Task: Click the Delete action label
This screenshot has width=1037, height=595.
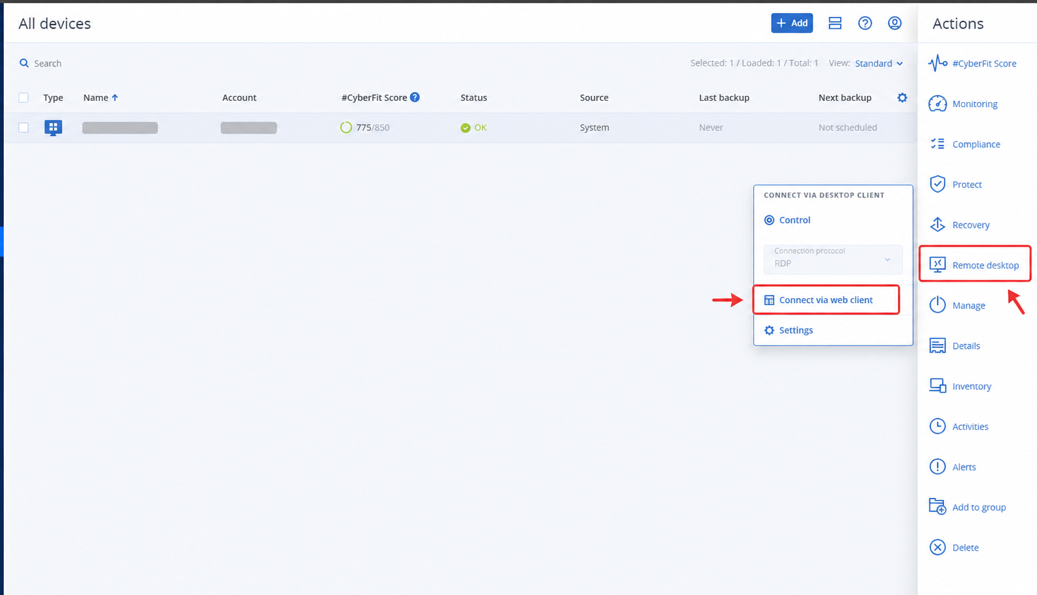Action: (x=966, y=547)
